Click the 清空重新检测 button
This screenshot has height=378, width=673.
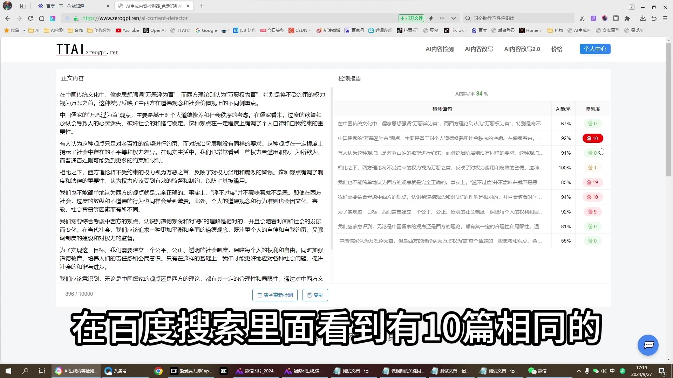(x=276, y=295)
